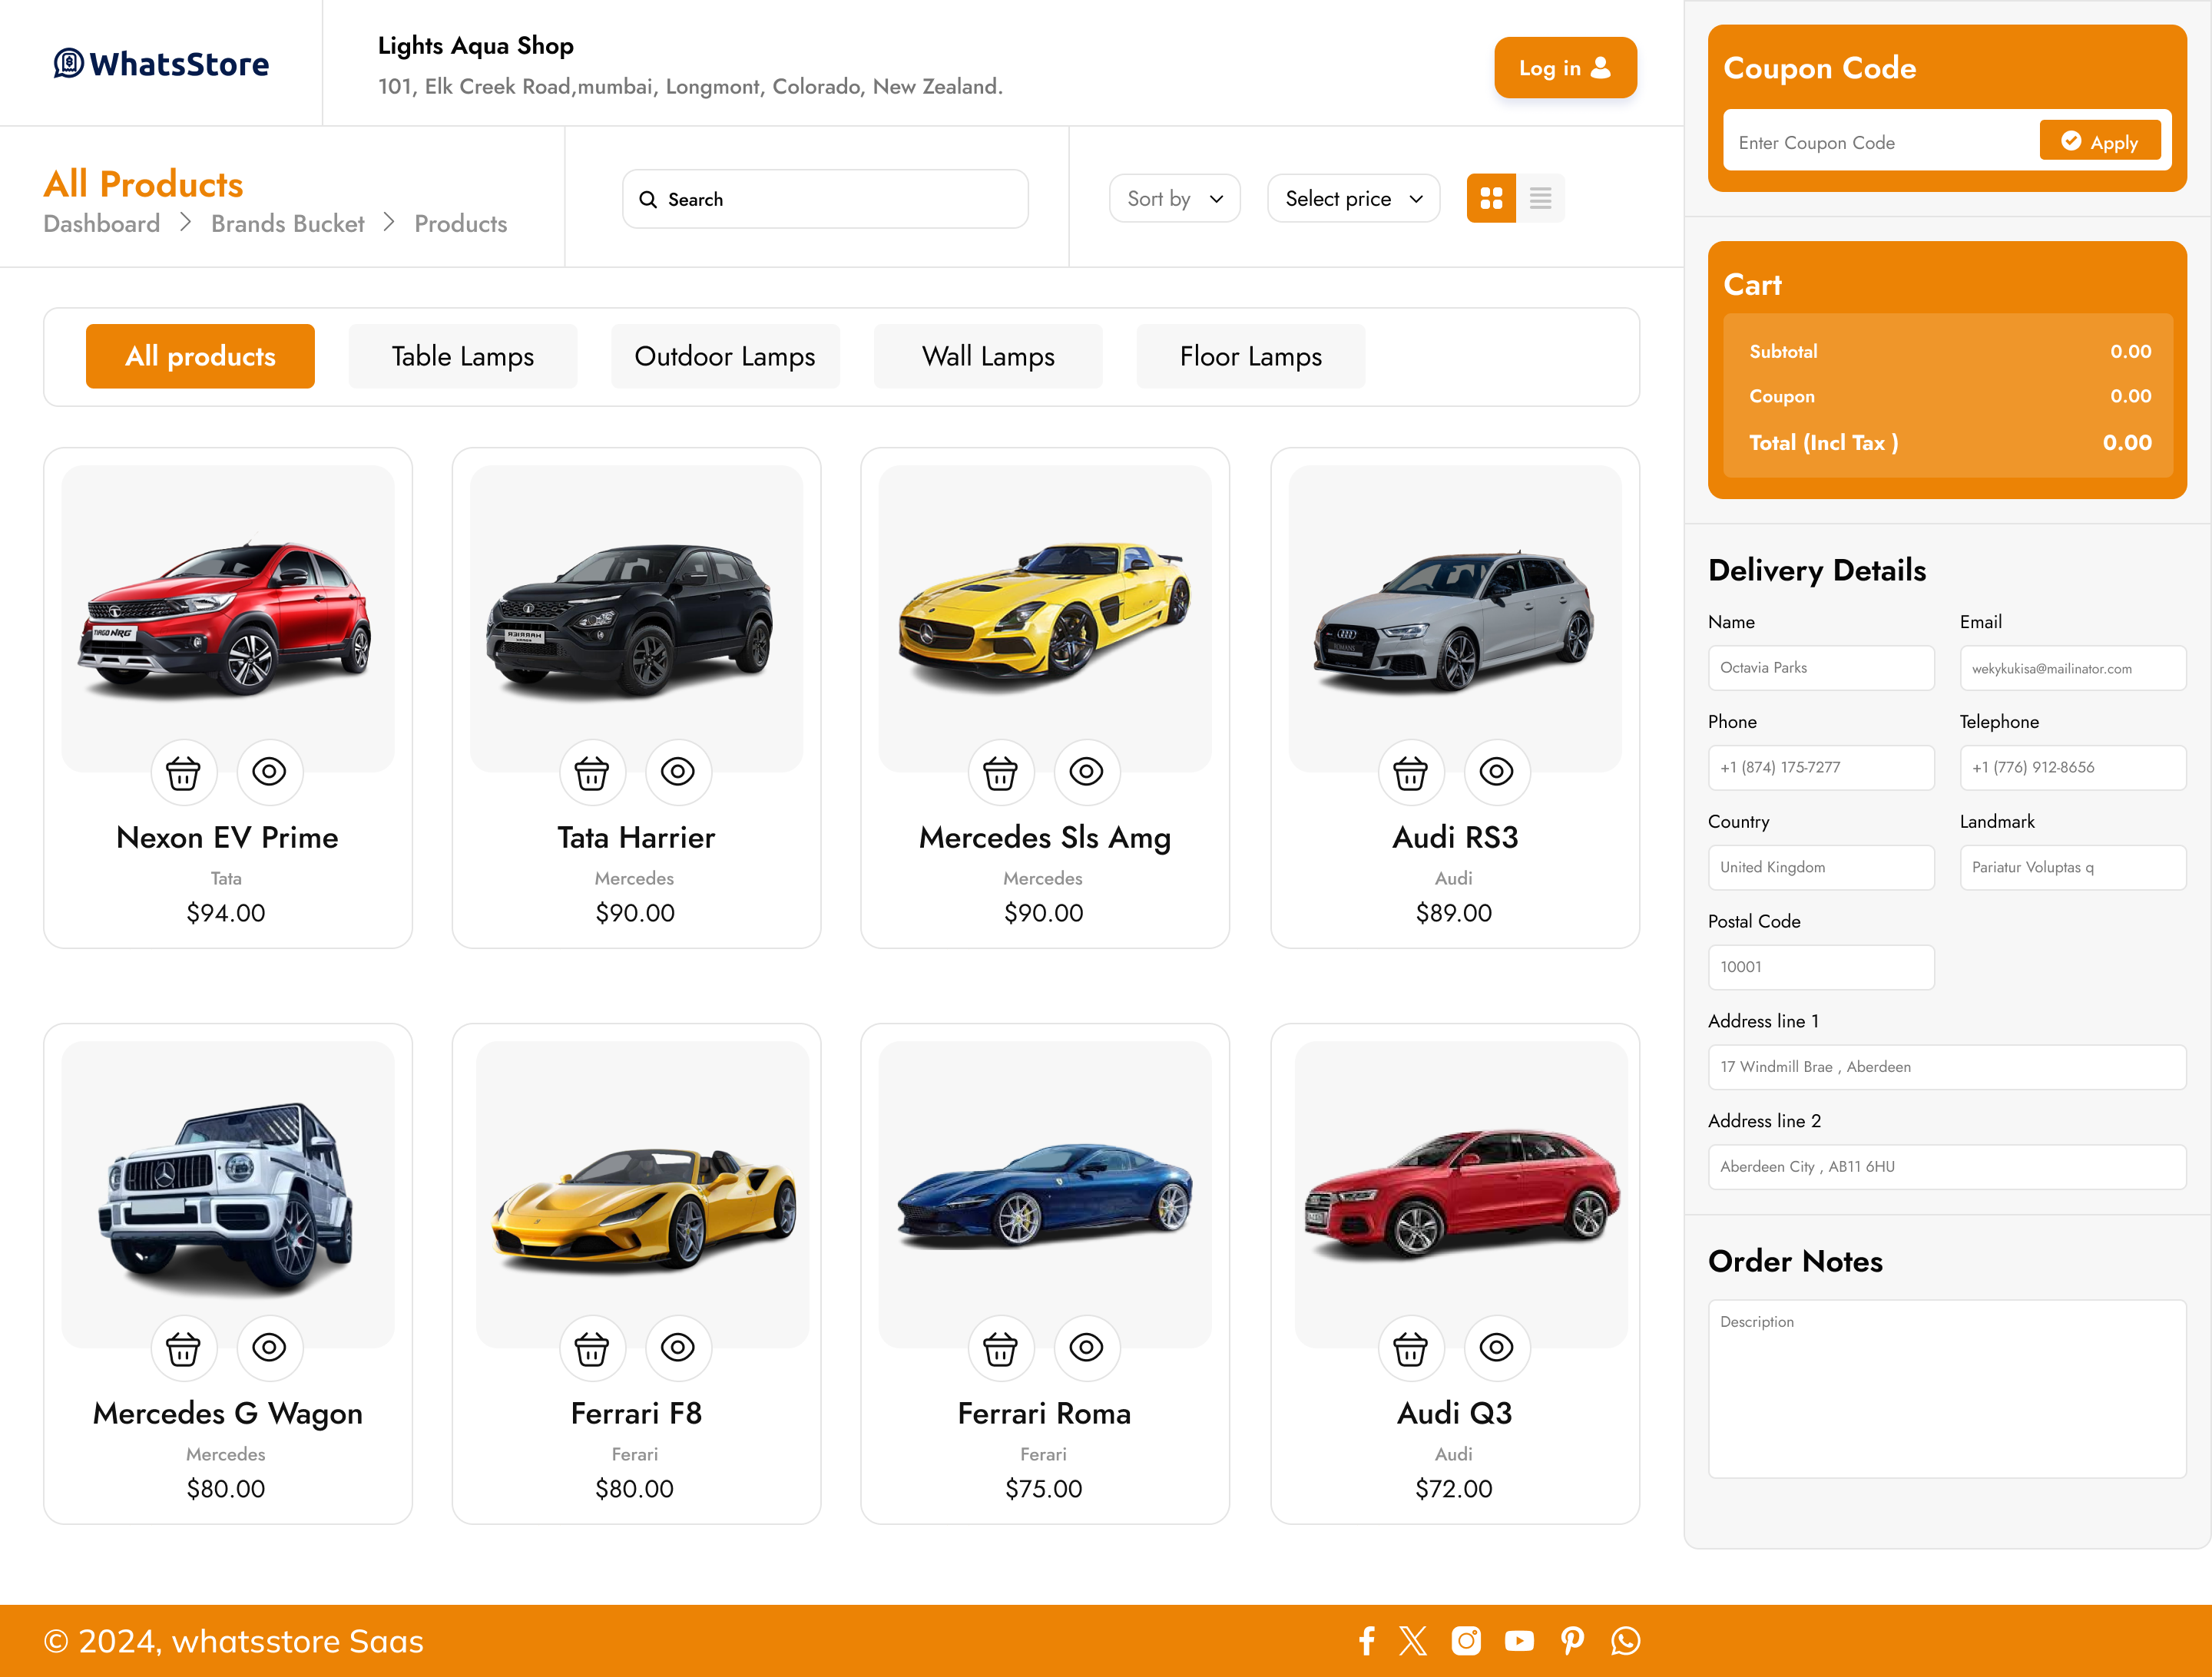Select the Table Lamps category tab
2212x1677 pixels.
point(462,356)
